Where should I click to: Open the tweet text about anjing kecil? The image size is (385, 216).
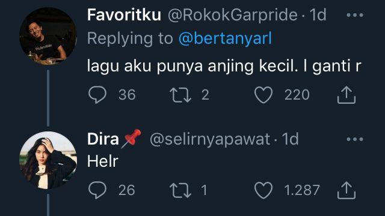point(224,66)
